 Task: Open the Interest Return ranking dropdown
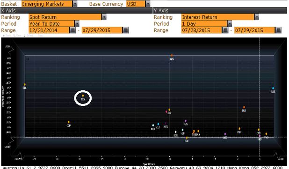(x=257, y=17)
